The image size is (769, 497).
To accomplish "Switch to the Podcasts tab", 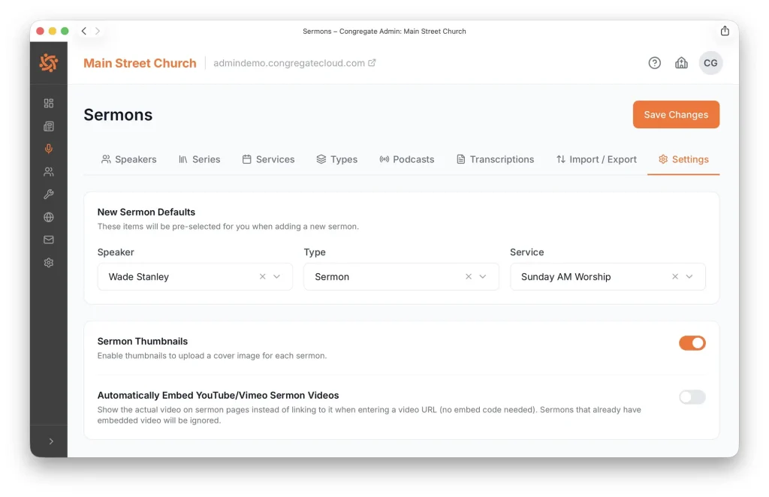I will click(x=406, y=159).
